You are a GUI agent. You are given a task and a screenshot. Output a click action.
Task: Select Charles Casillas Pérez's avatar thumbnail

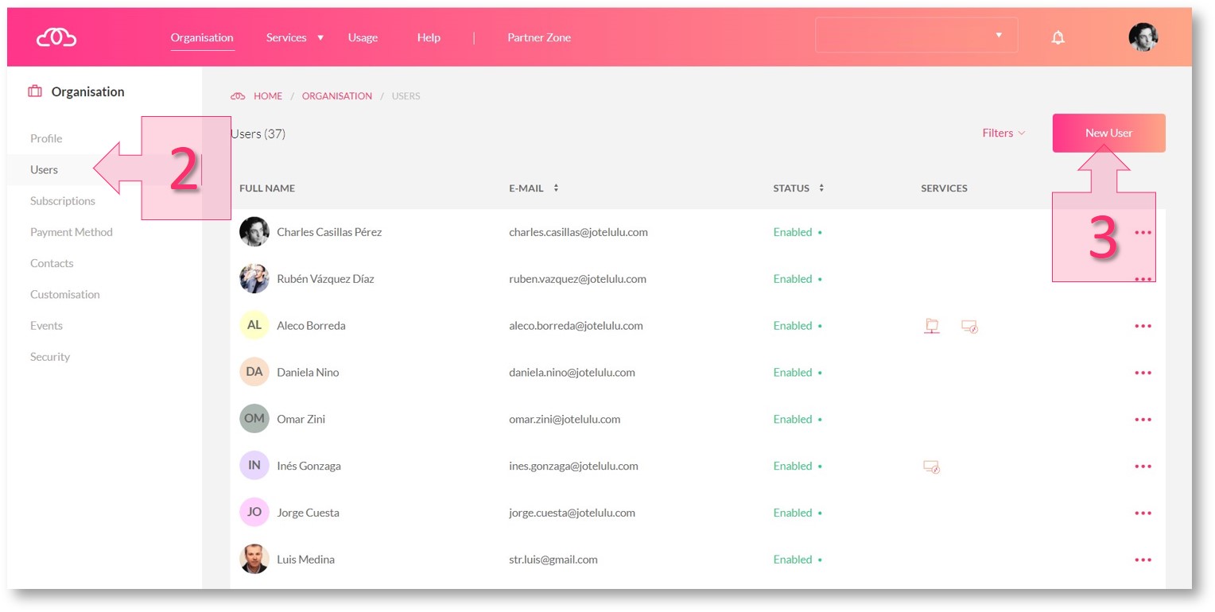pyautogui.click(x=254, y=232)
